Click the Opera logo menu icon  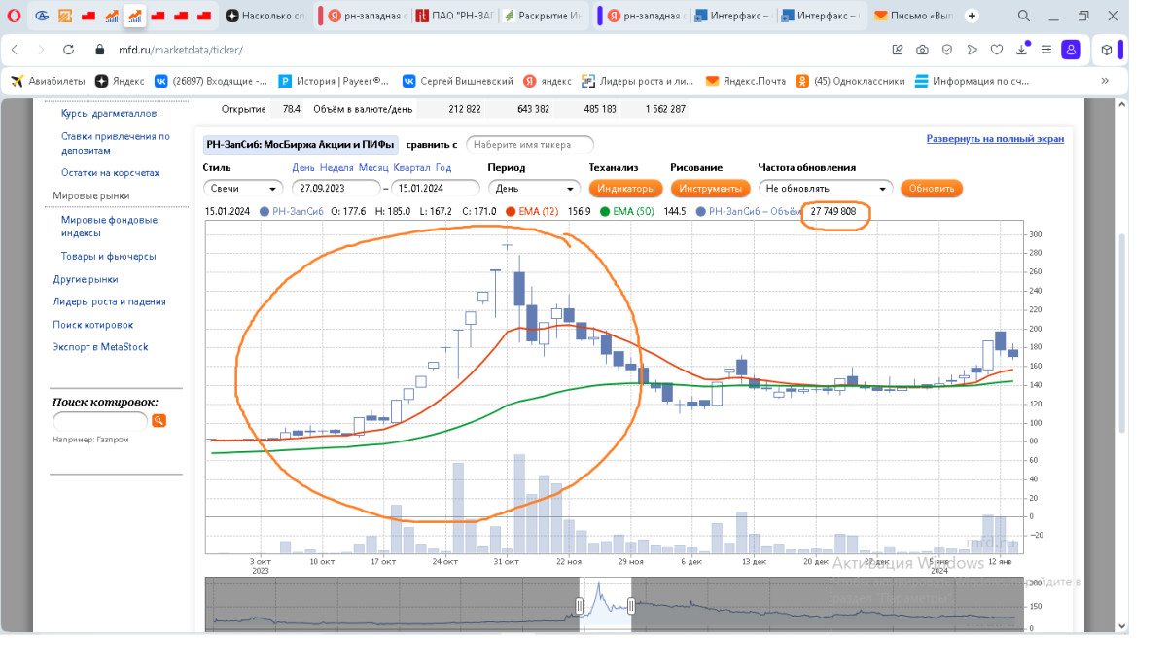(x=14, y=16)
